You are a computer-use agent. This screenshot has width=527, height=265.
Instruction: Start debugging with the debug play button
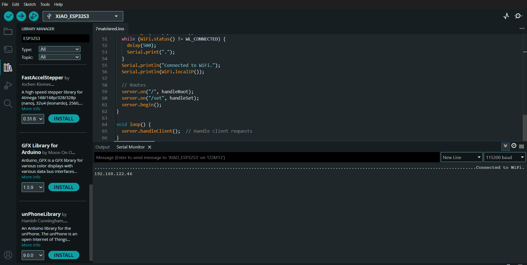[34, 16]
